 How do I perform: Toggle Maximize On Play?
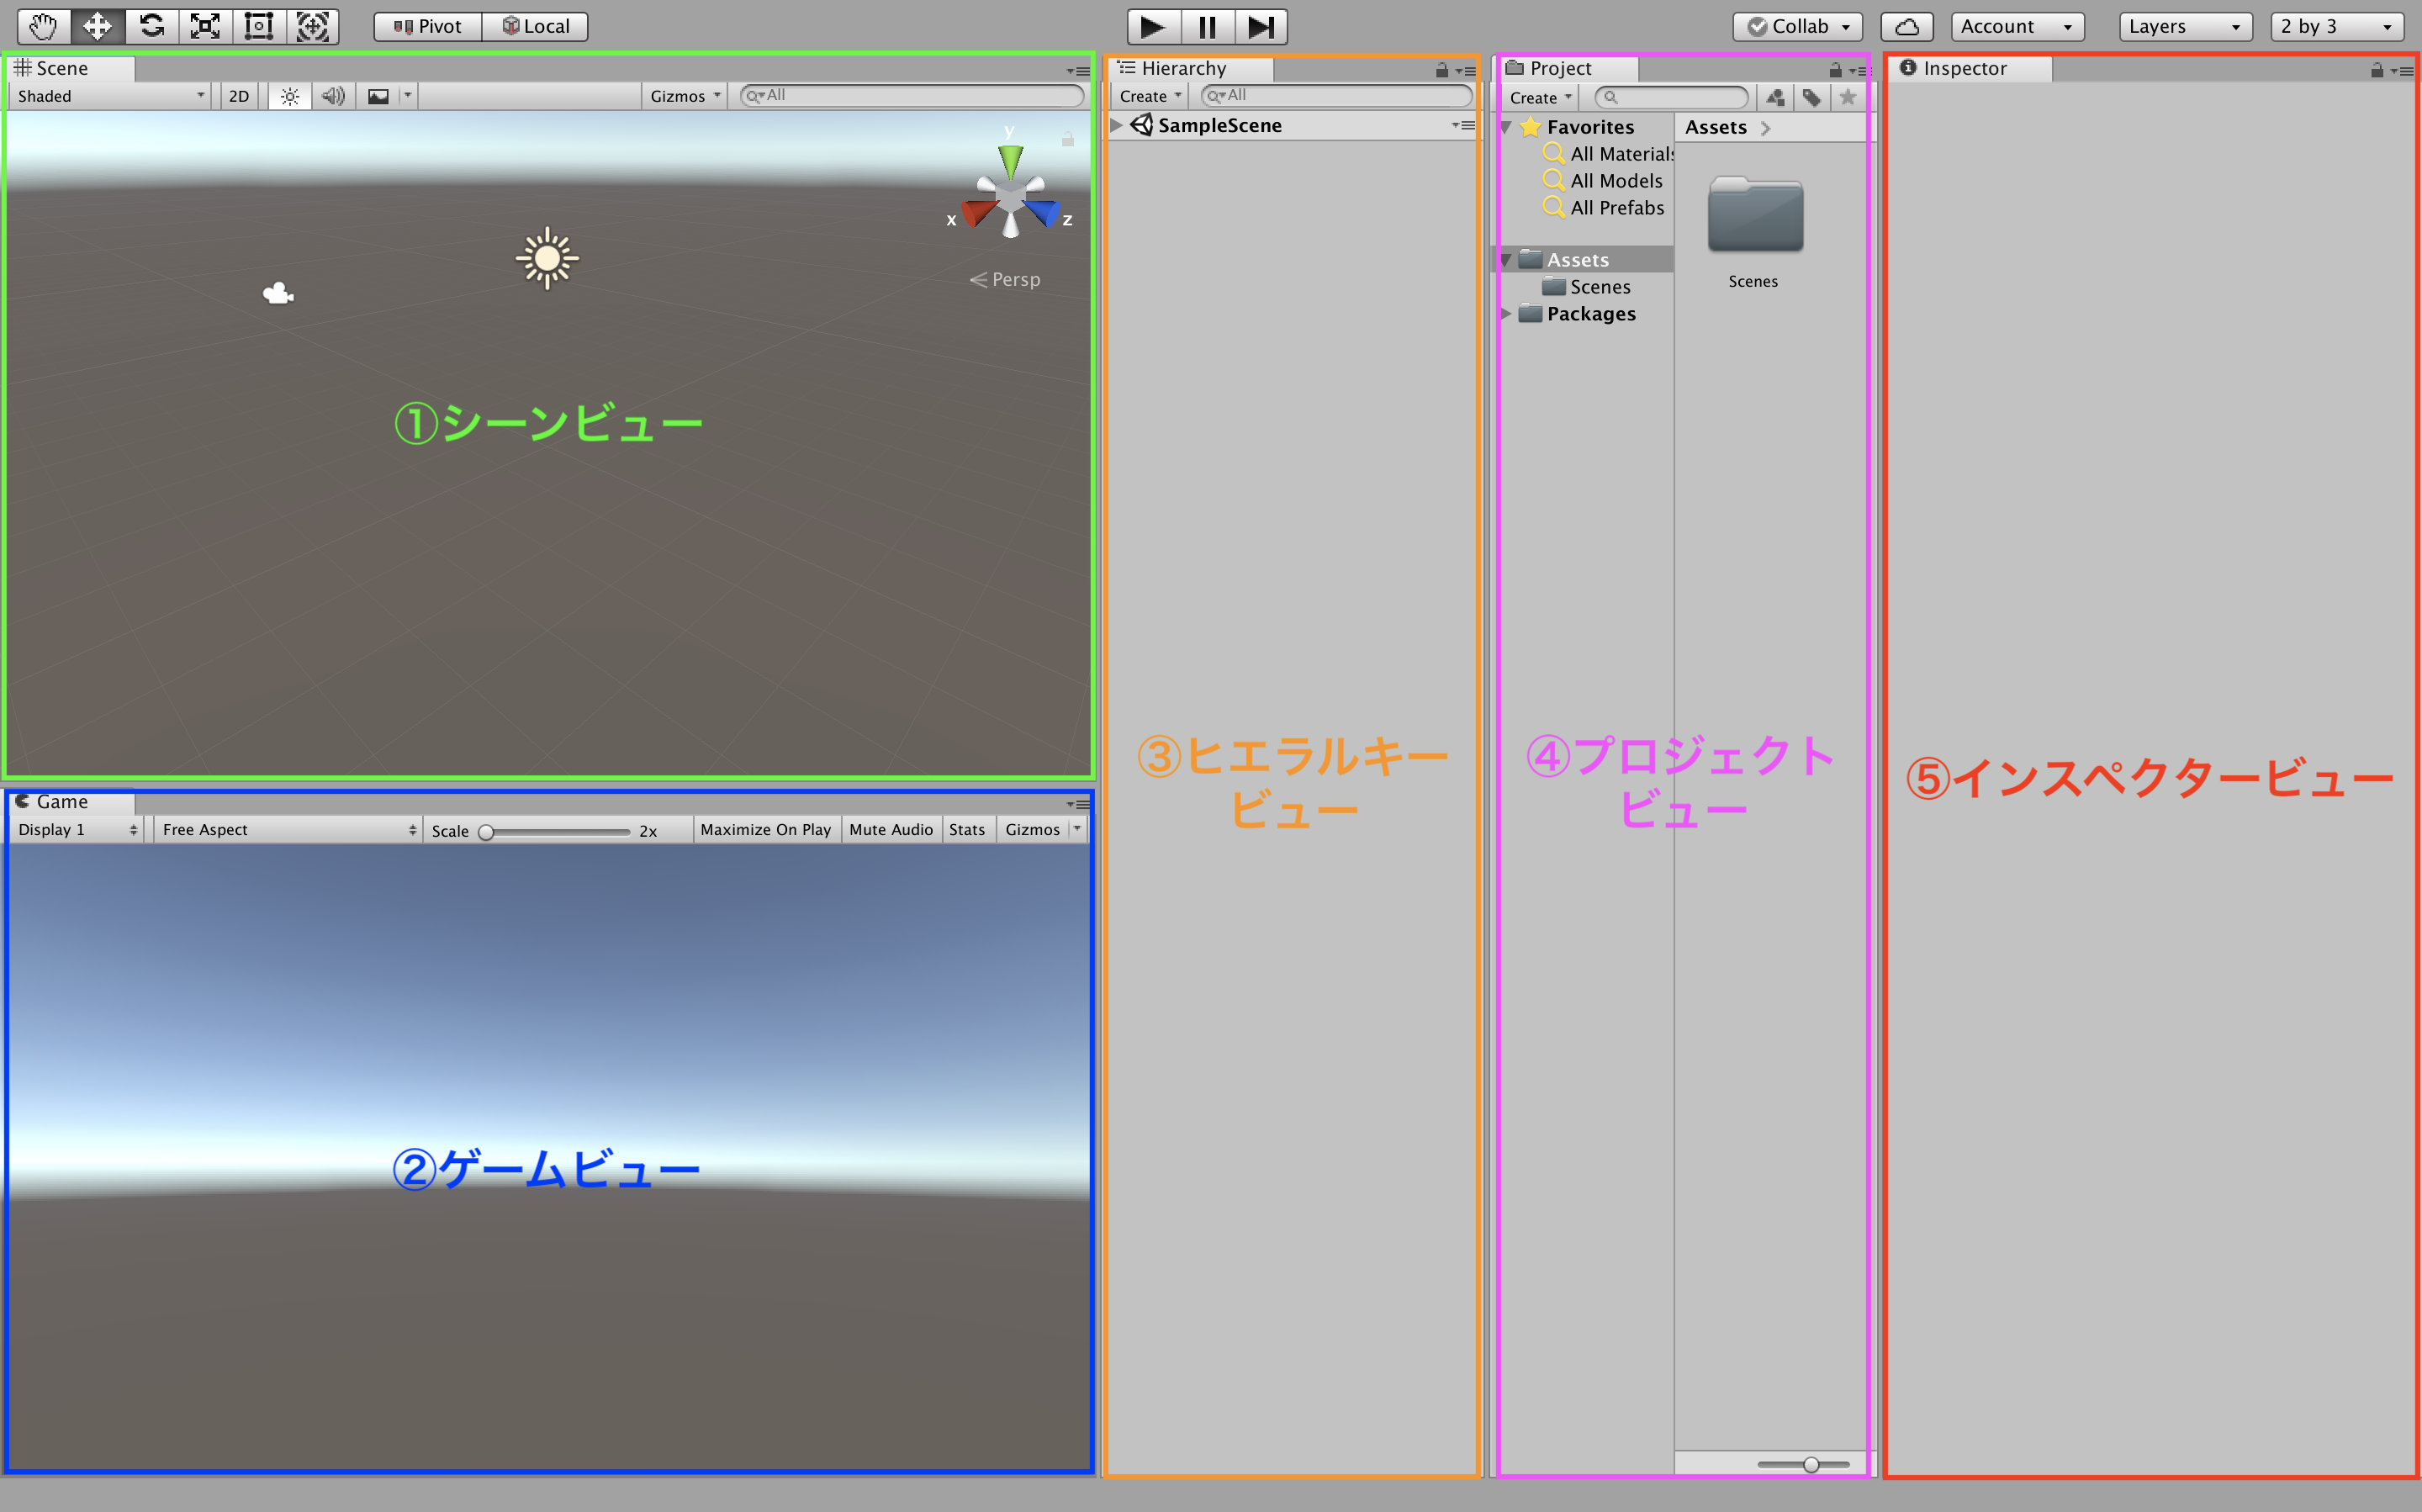(x=765, y=830)
